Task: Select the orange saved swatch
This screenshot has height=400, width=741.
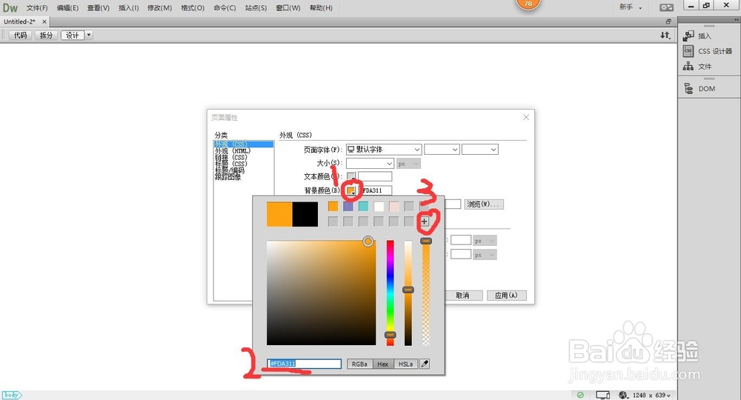Action: [333, 206]
